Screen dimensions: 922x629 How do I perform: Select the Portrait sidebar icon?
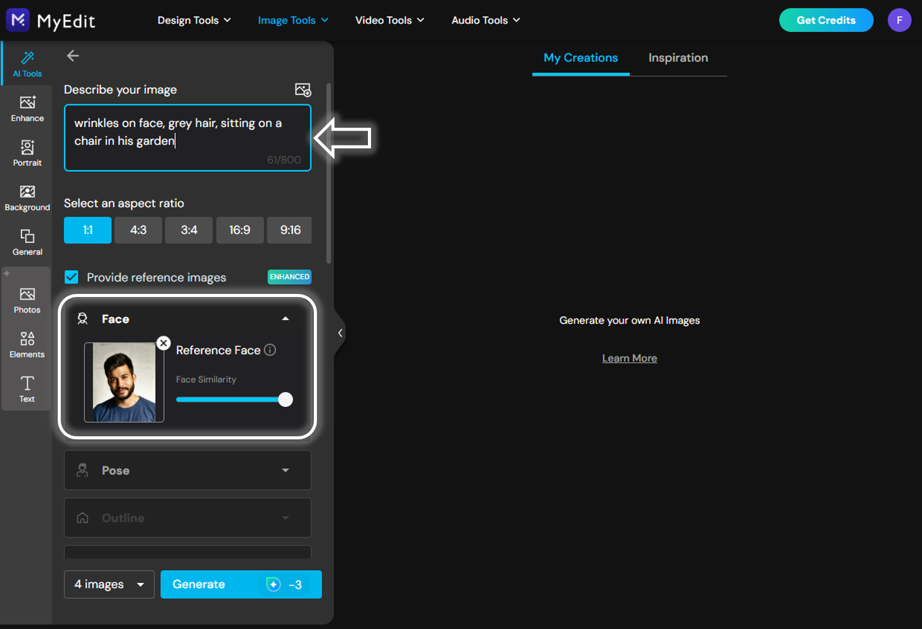[27, 153]
